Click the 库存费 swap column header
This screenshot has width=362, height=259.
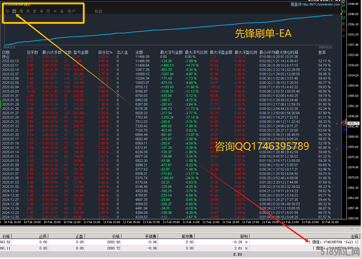pos(188,236)
